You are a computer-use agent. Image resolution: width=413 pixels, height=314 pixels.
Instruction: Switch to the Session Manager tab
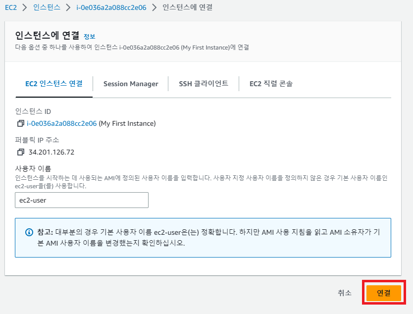click(x=131, y=84)
